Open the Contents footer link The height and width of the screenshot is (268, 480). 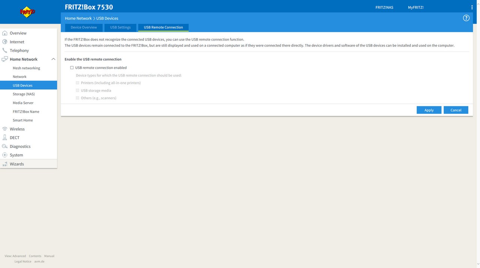point(35,256)
